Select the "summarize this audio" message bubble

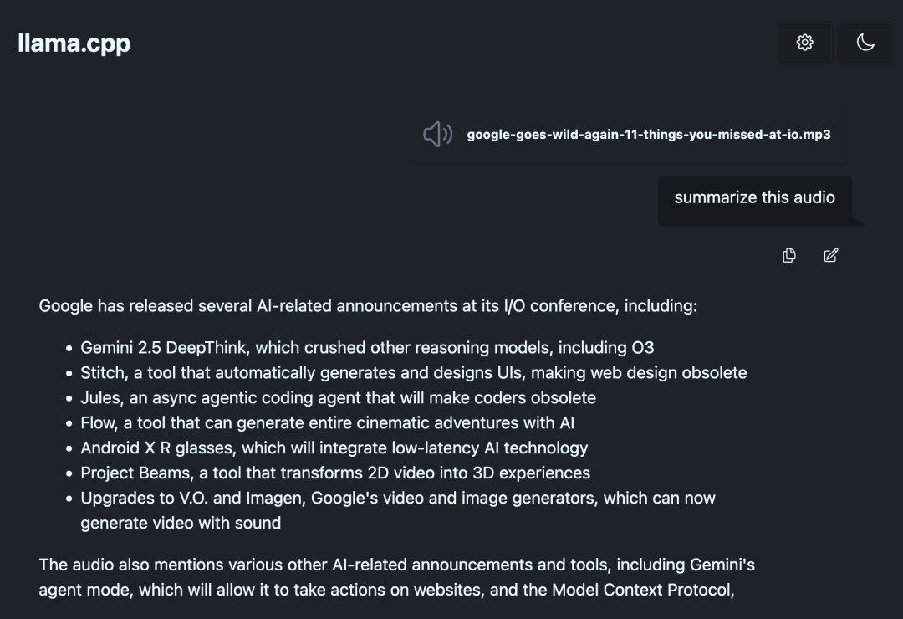754,197
